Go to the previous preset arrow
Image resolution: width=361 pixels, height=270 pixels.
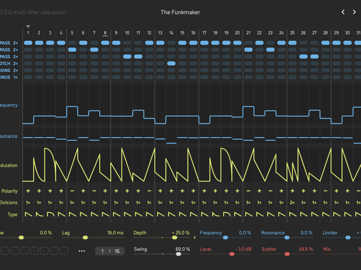click(343, 12)
